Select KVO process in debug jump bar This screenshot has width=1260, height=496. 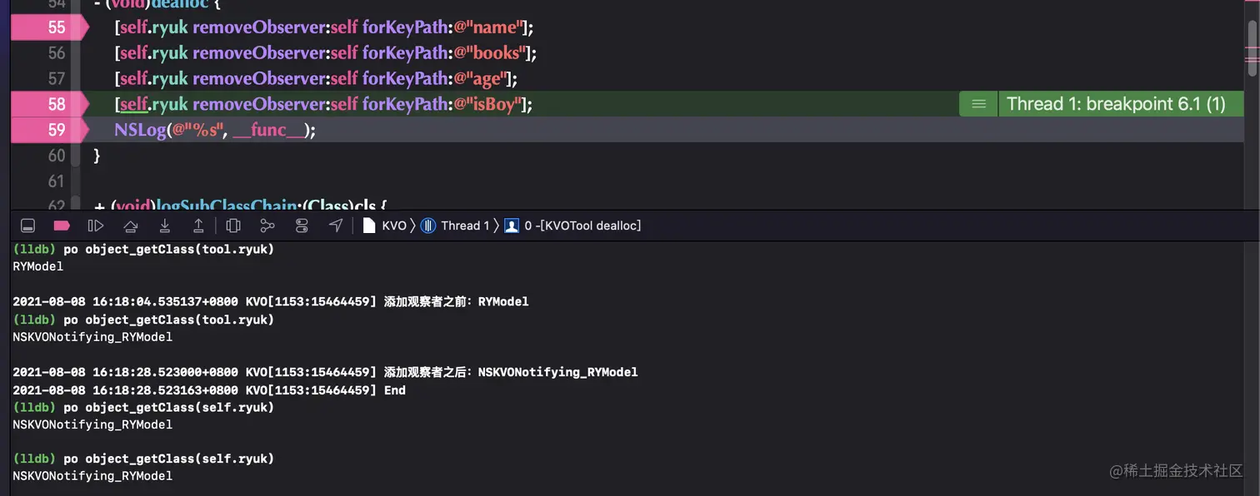[385, 226]
